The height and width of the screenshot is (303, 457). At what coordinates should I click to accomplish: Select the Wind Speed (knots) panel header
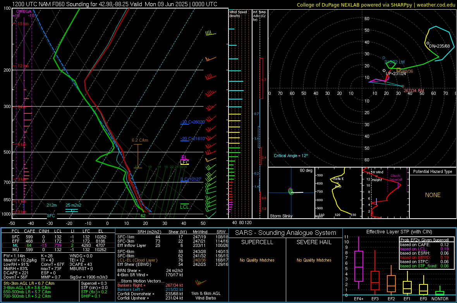tap(238, 14)
